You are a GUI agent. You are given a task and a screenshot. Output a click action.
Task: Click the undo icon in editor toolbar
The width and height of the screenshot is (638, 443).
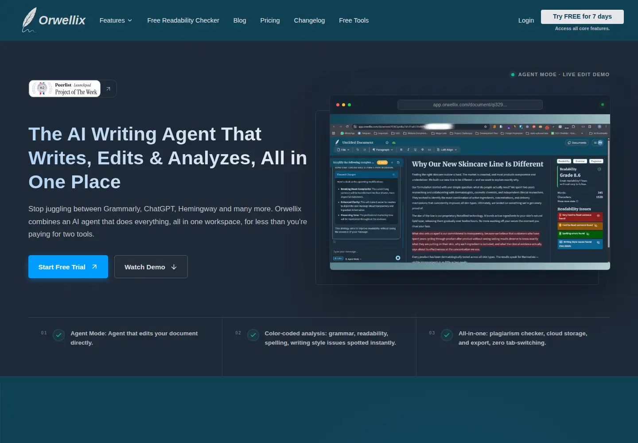click(x=358, y=150)
